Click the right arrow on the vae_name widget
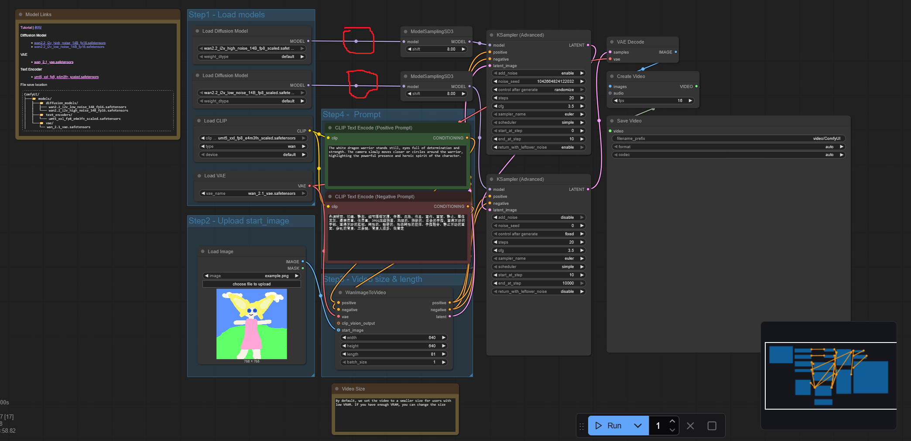 point(303,193)
